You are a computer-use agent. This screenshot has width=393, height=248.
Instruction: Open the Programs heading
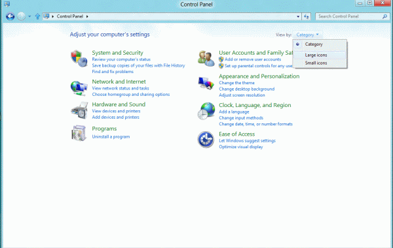coord(104,129)
